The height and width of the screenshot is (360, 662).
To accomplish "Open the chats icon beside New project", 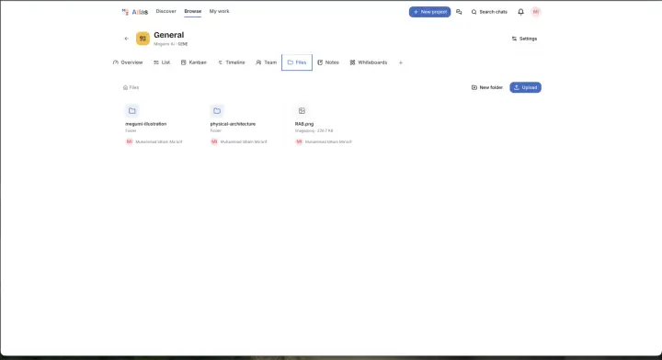I will click(x=459, y=12).
